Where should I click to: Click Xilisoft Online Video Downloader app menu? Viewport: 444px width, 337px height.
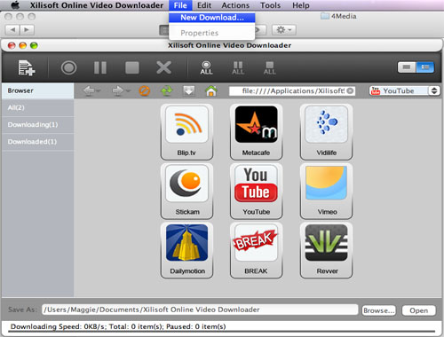pos(97,5)
